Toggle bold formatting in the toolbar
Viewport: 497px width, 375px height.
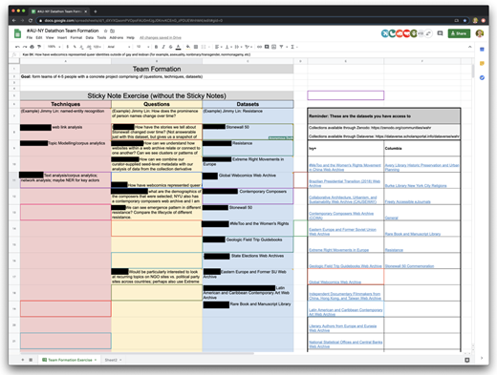pos(156,47)
